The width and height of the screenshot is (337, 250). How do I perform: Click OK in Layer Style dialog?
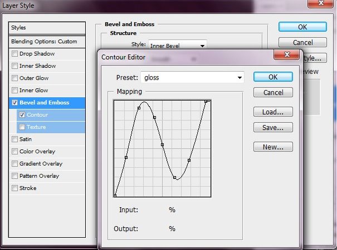[302, 27]
